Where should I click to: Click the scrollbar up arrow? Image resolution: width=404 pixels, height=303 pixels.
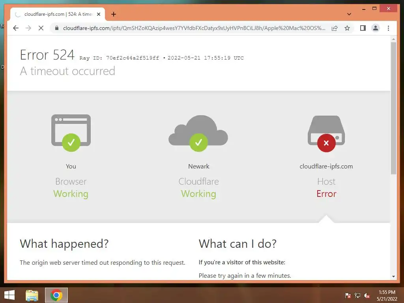[x=393, y=39]
